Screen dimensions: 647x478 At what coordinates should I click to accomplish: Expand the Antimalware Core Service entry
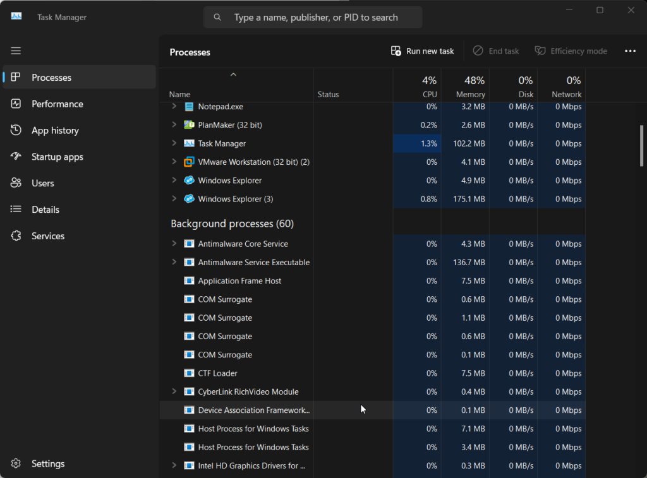coord(174,244)
